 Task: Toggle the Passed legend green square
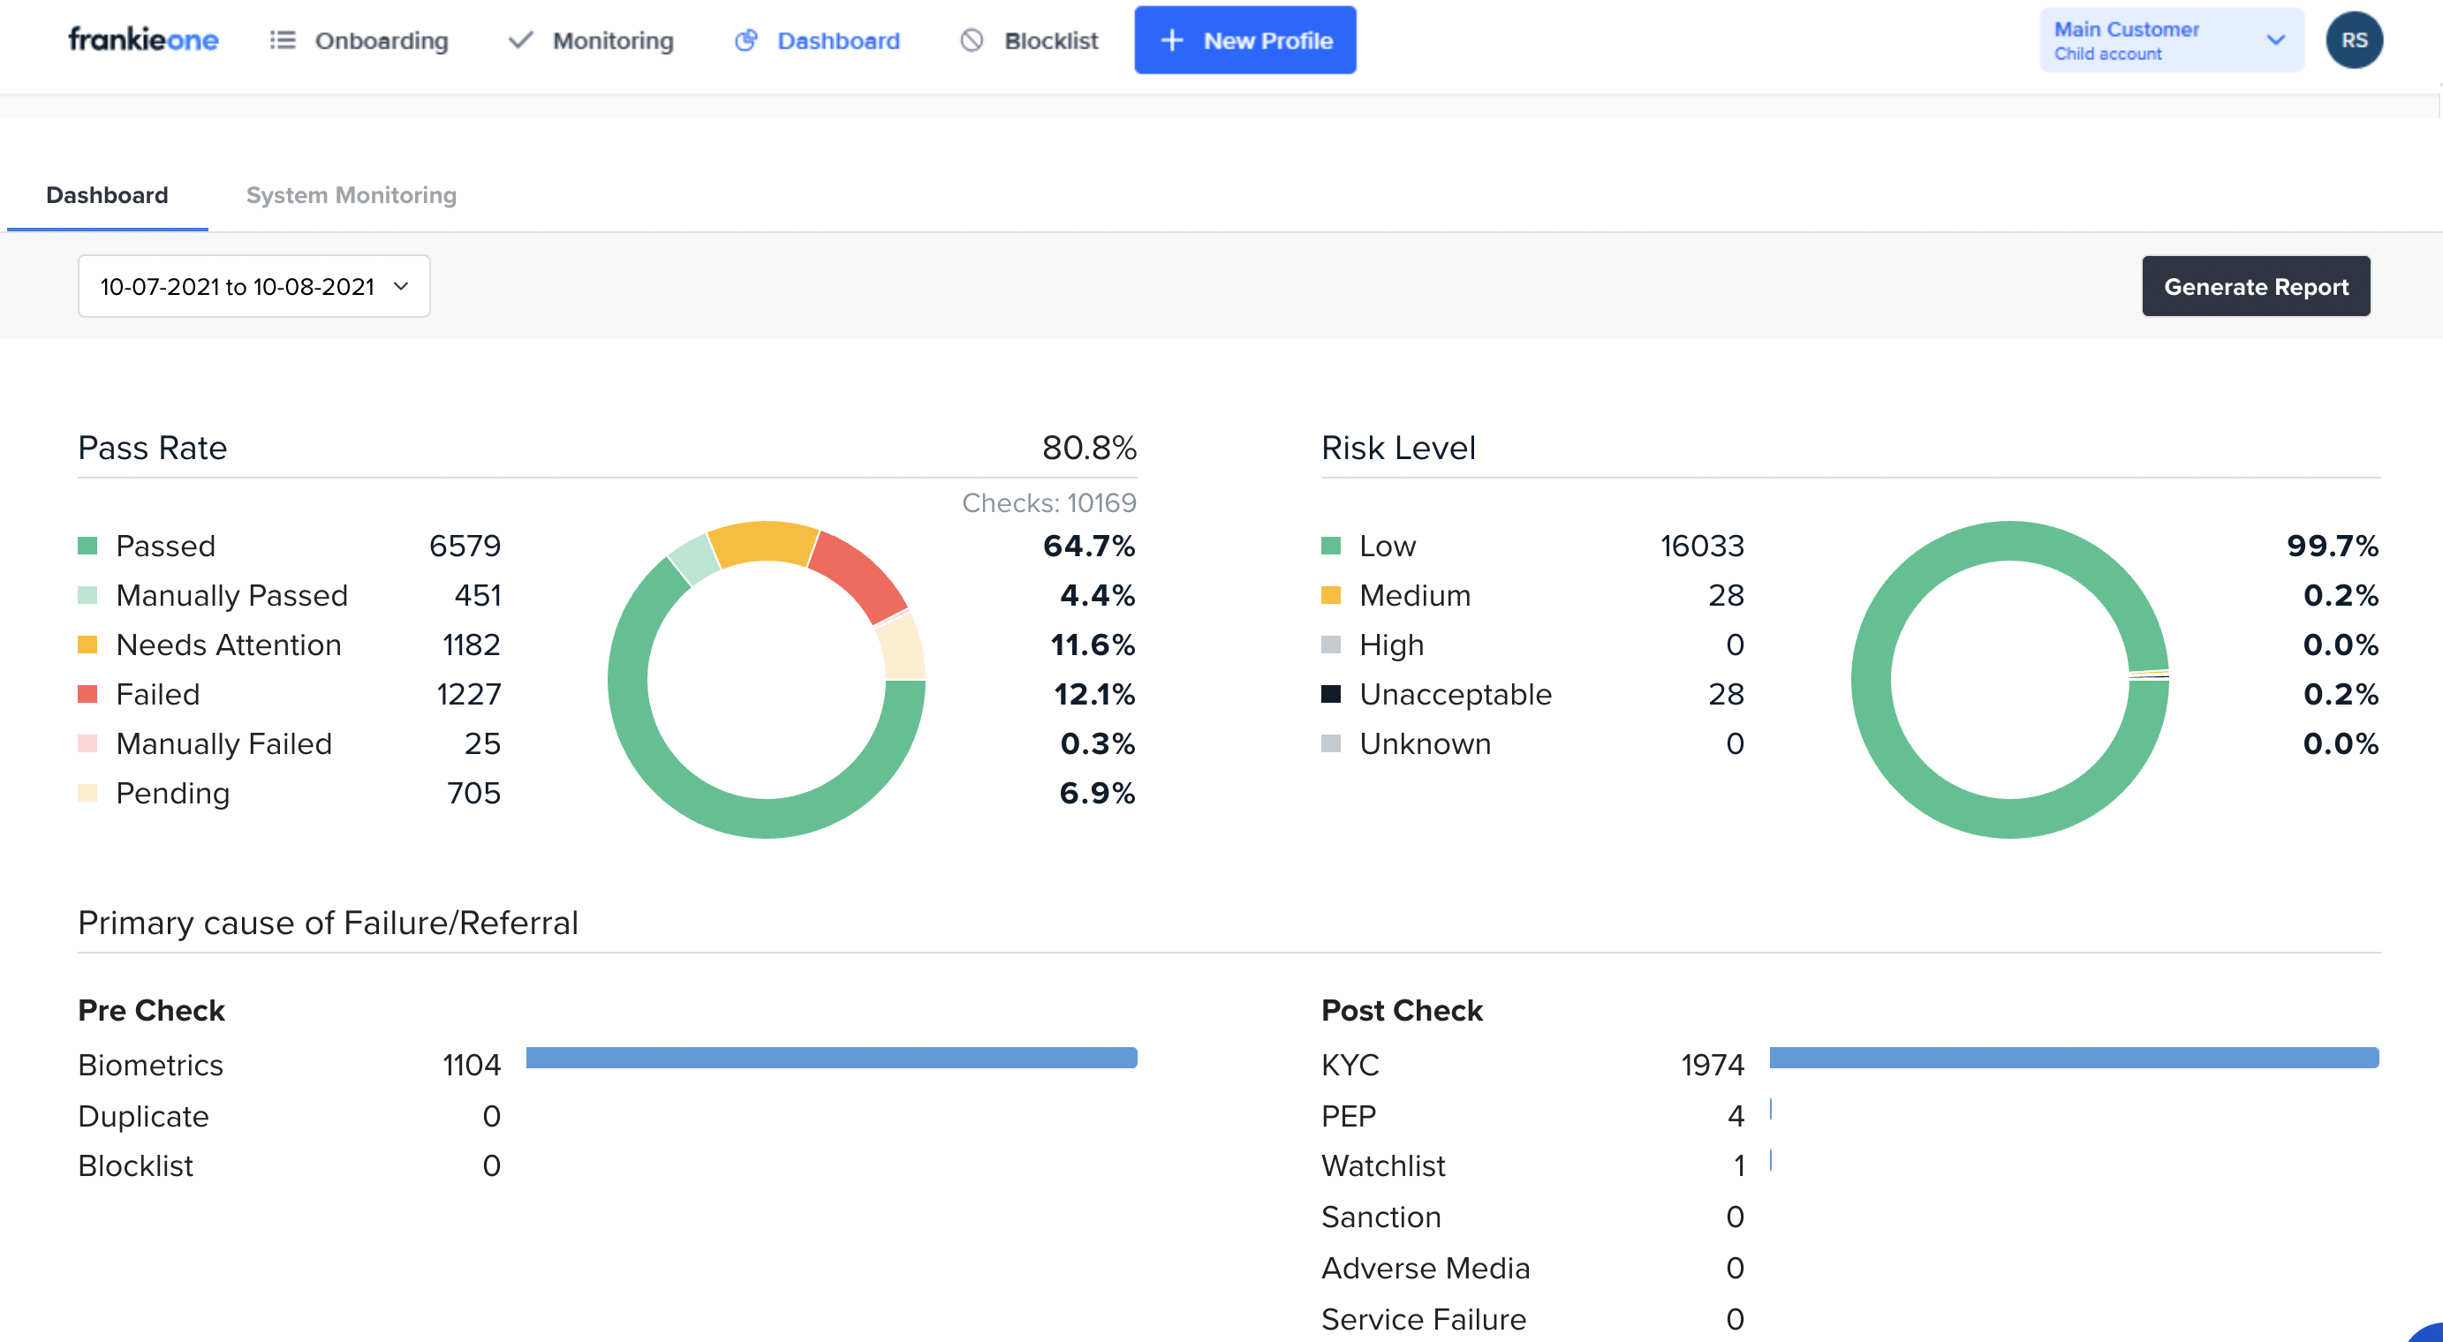87,546
